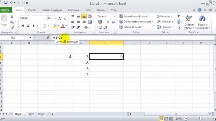
Task: Open Ordenar y filtrar
Action: click(189, 22)
